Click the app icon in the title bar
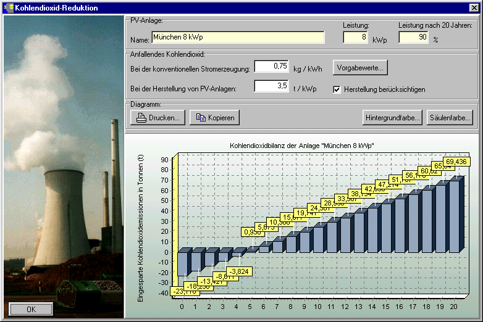This screenshot has height=322, width=483. [7, 7]
